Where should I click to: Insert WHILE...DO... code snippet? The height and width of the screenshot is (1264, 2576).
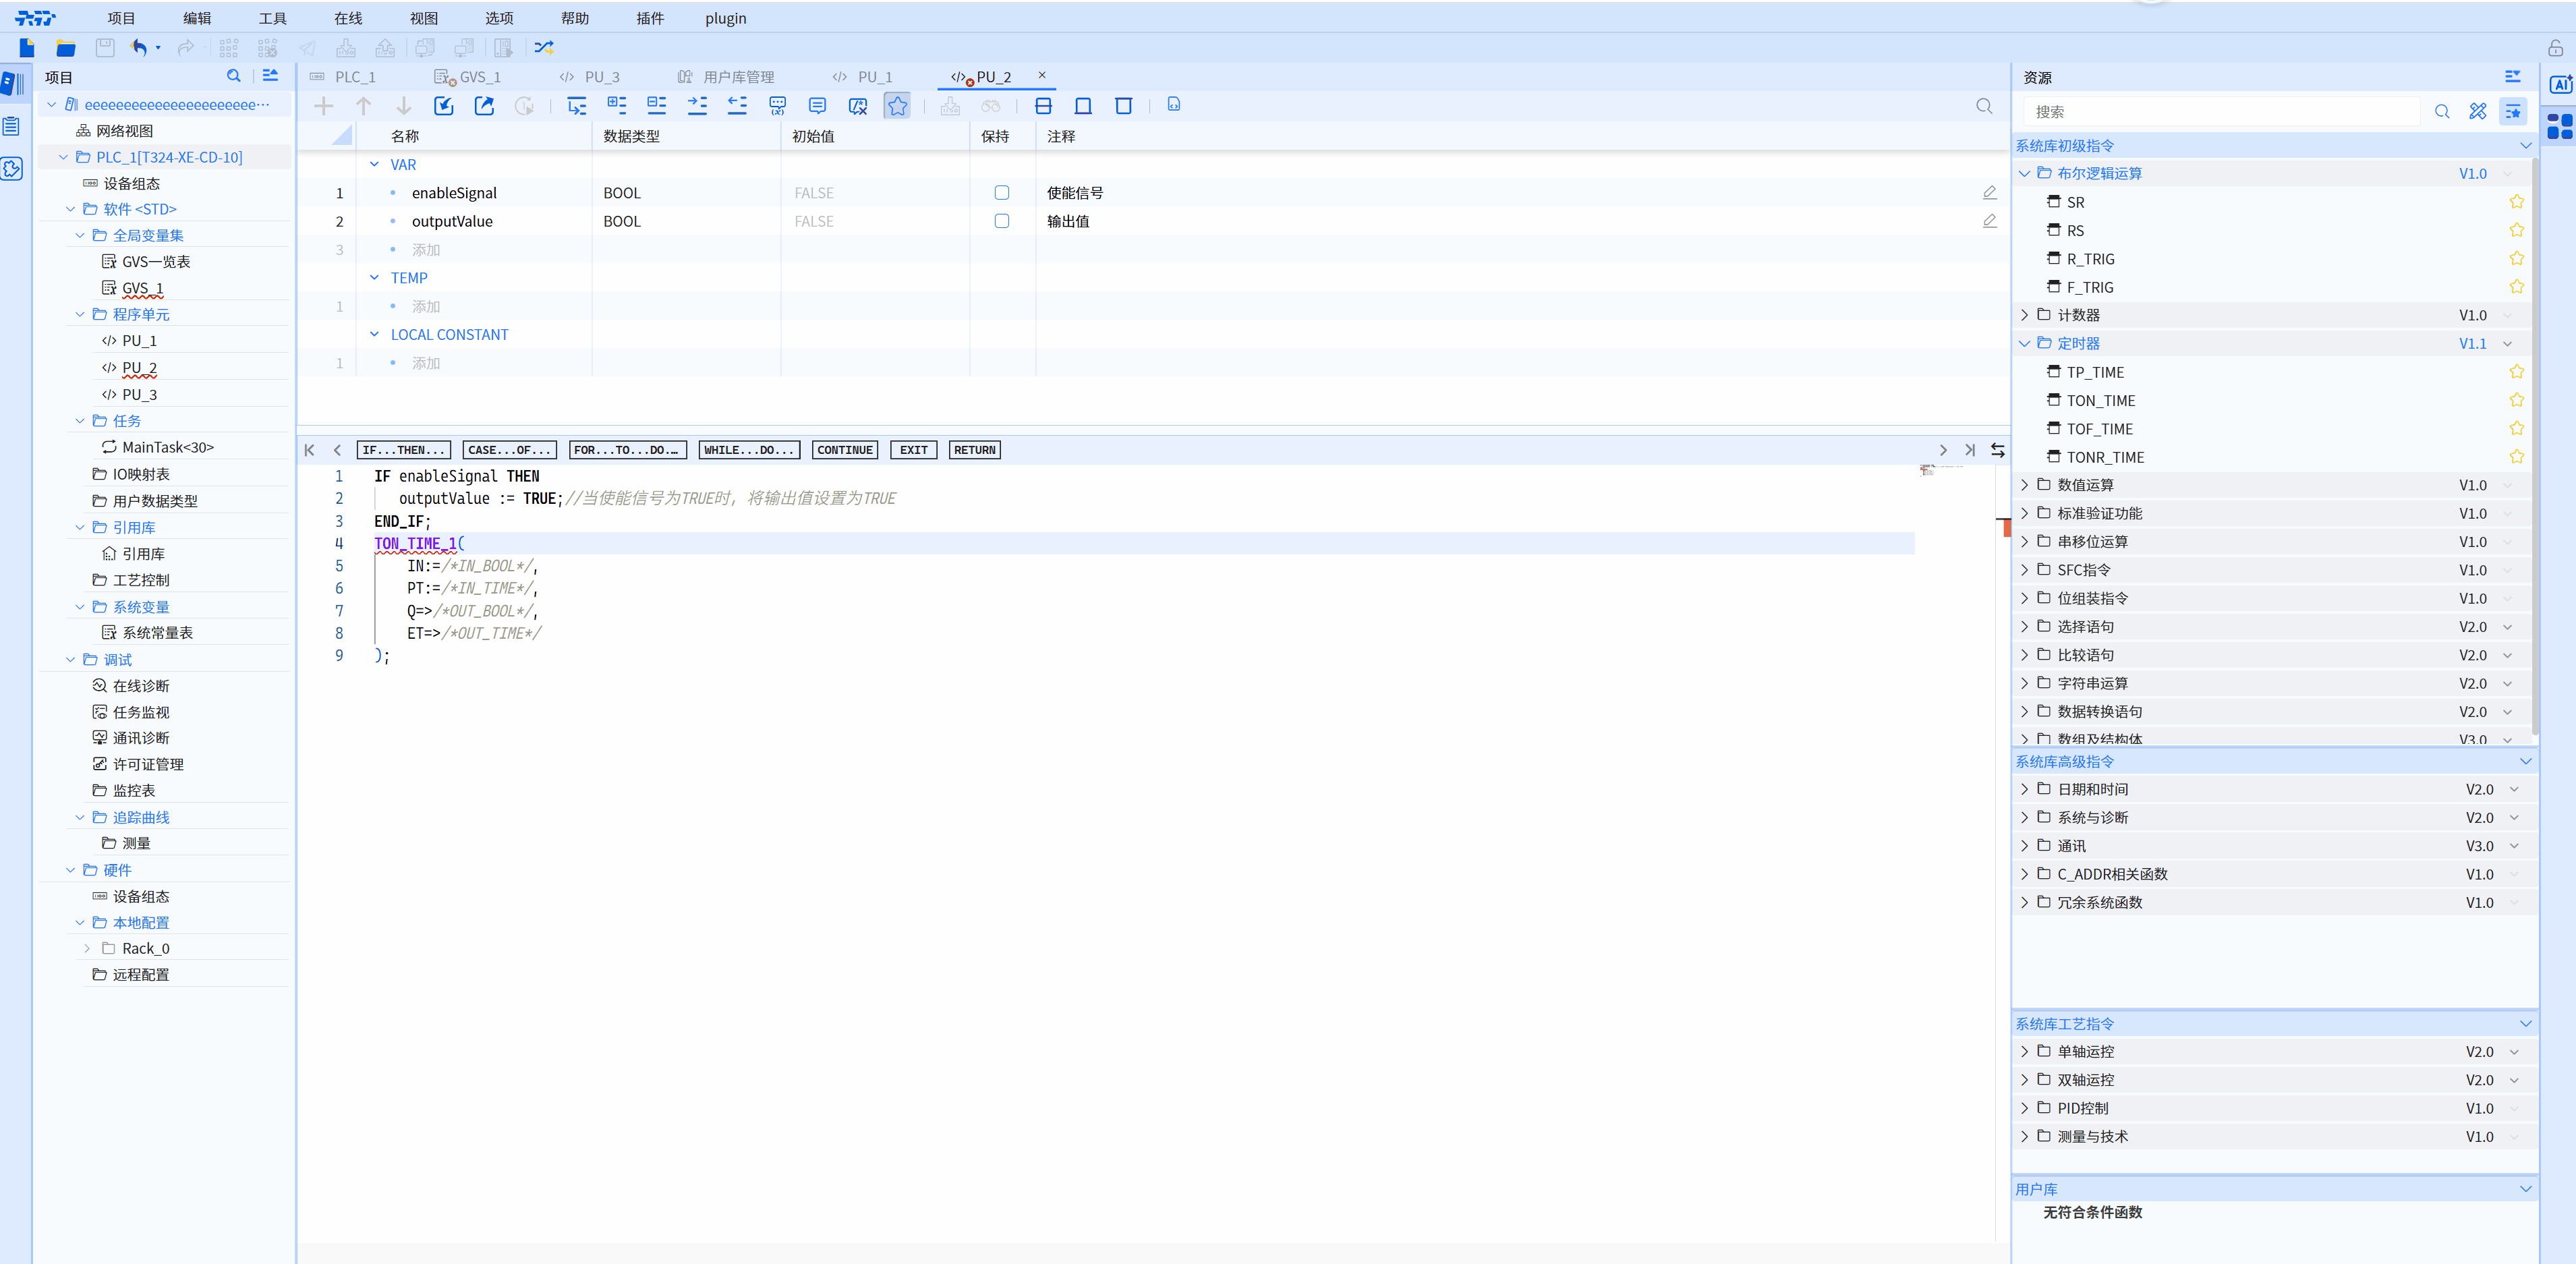(748, 450)
